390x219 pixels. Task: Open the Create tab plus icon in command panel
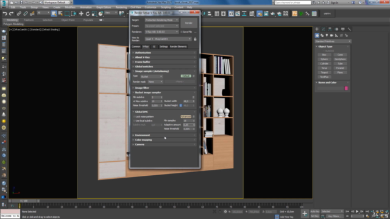pos(317,29)
